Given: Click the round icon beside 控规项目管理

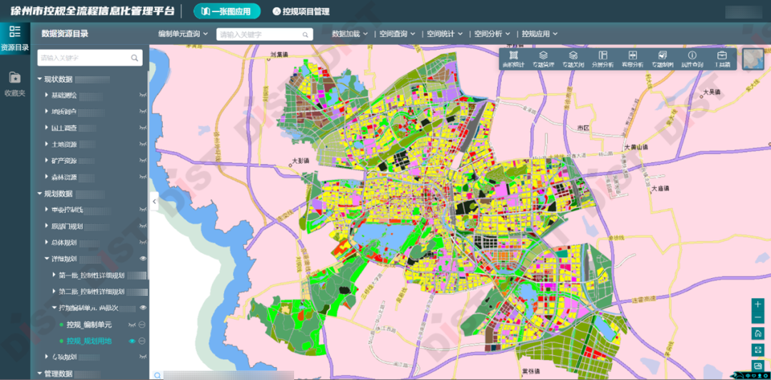Looking at the screenshot, I should (x=276, y=11).
